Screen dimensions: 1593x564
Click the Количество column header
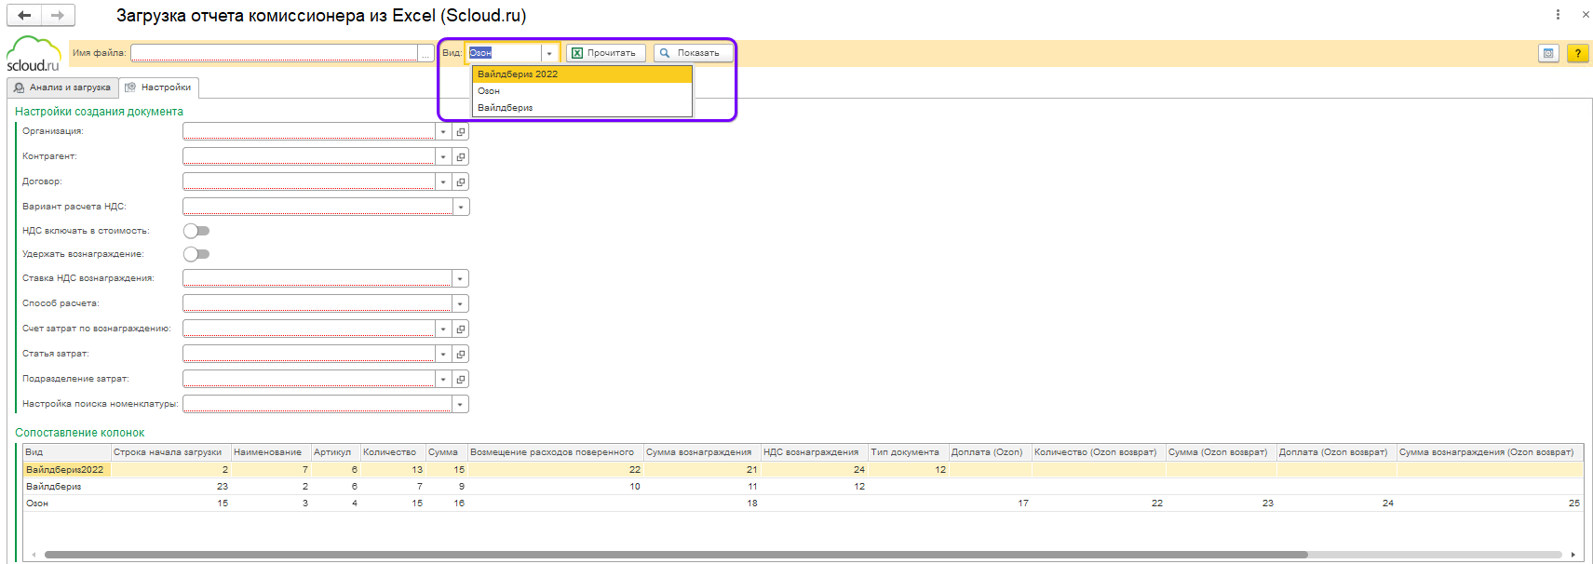393,452
